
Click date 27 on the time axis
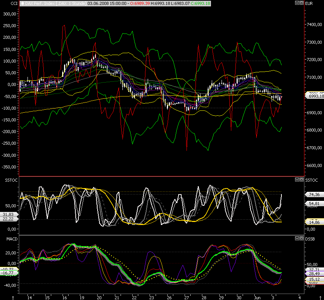(186, 298)
